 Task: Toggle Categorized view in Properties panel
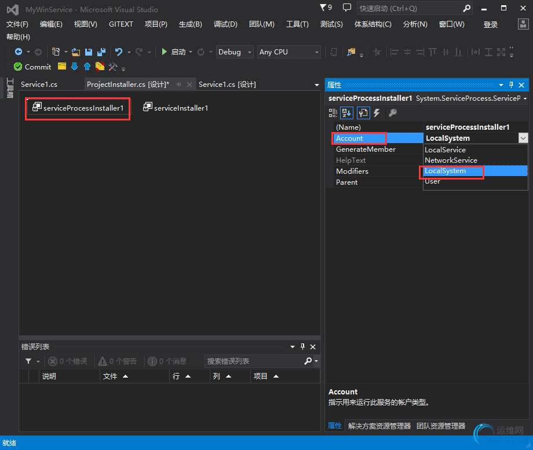click(x=333, y=113)
